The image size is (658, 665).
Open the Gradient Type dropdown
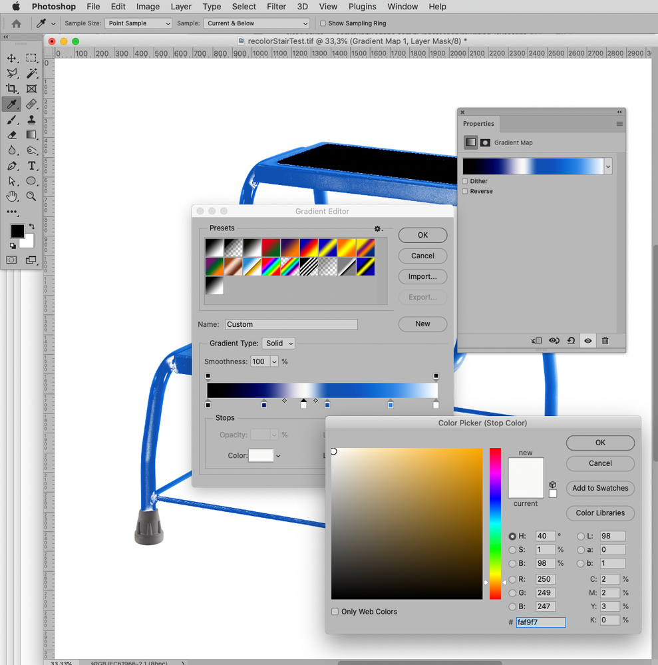coord(278,343)
